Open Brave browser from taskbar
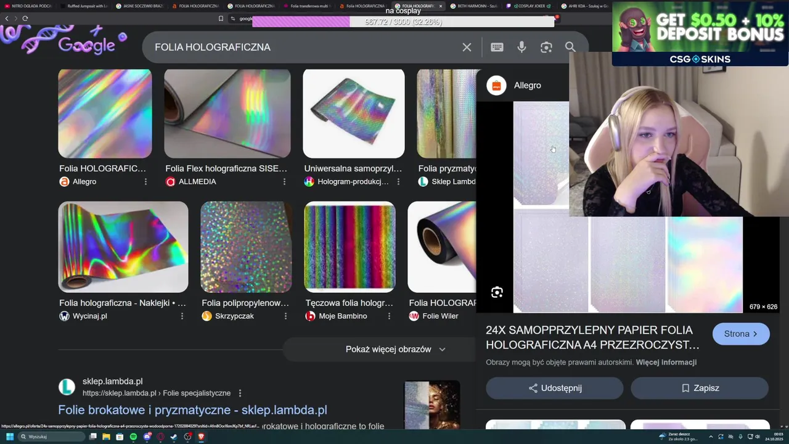This screenshot has width=789, height=444. coord(201,437)
